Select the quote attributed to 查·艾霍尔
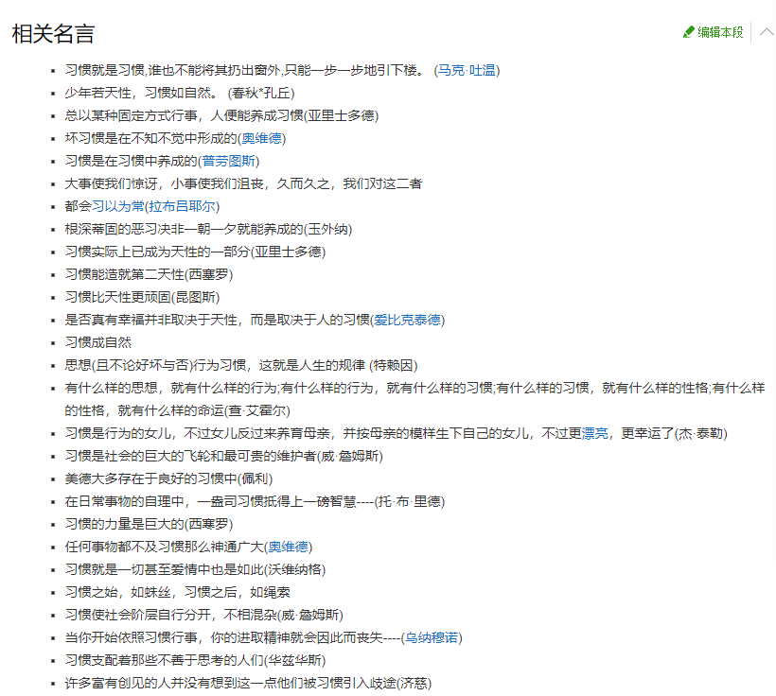Screen dimensions: 776x696 [414, 399]
